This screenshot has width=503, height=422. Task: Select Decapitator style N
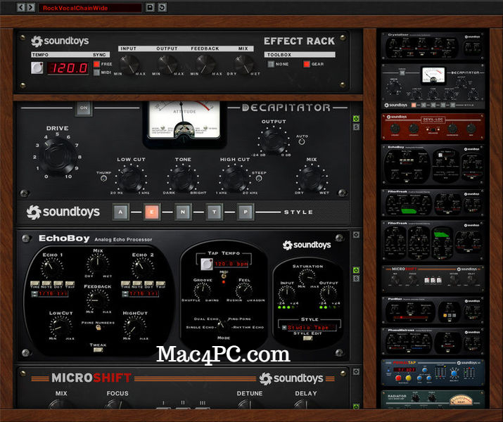coord(183,212)
